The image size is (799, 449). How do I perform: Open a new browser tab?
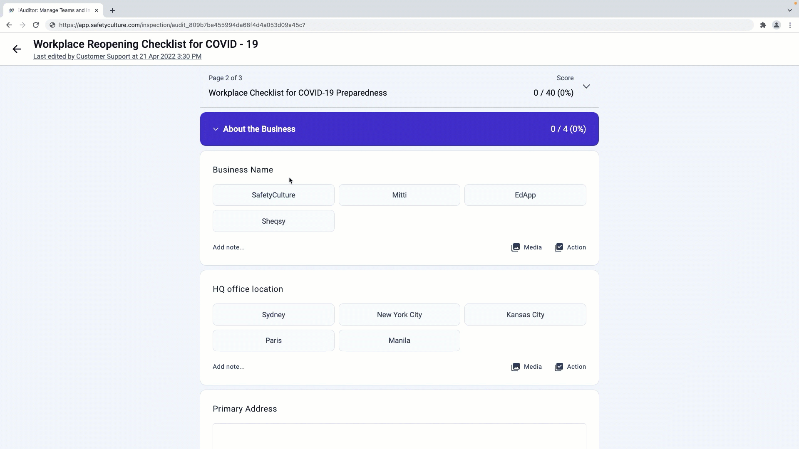point(112,10)
